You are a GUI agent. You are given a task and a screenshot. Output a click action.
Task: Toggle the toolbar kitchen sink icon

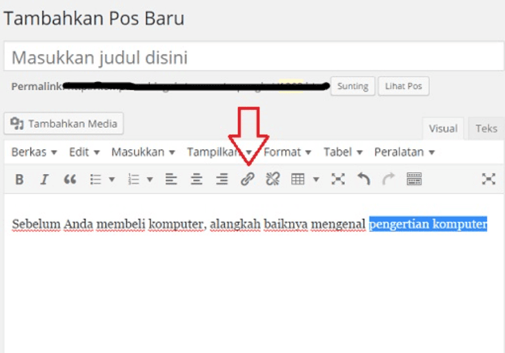(x=414, y=179)
